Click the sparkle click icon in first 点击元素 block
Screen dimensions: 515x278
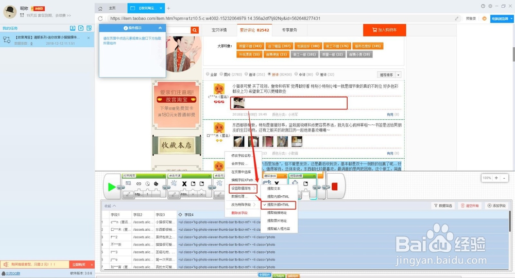point(174,183)
